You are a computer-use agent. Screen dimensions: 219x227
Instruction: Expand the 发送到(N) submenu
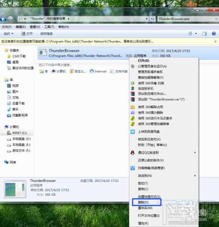pyautogui.click(x=164, y=176)
